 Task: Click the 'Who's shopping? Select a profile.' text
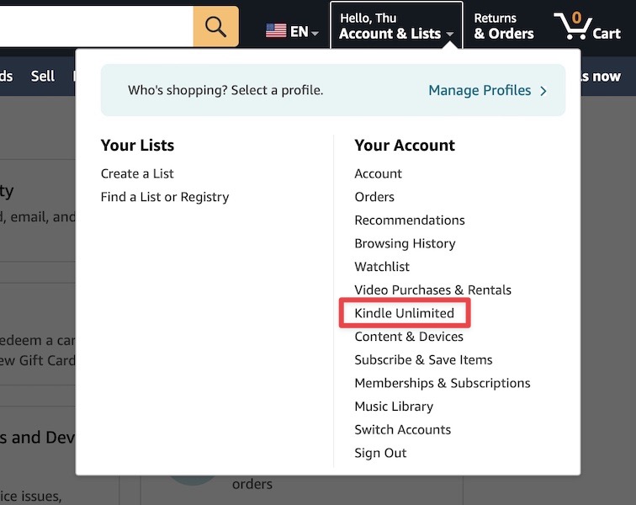pyautogui.click(x=225, y=90)
